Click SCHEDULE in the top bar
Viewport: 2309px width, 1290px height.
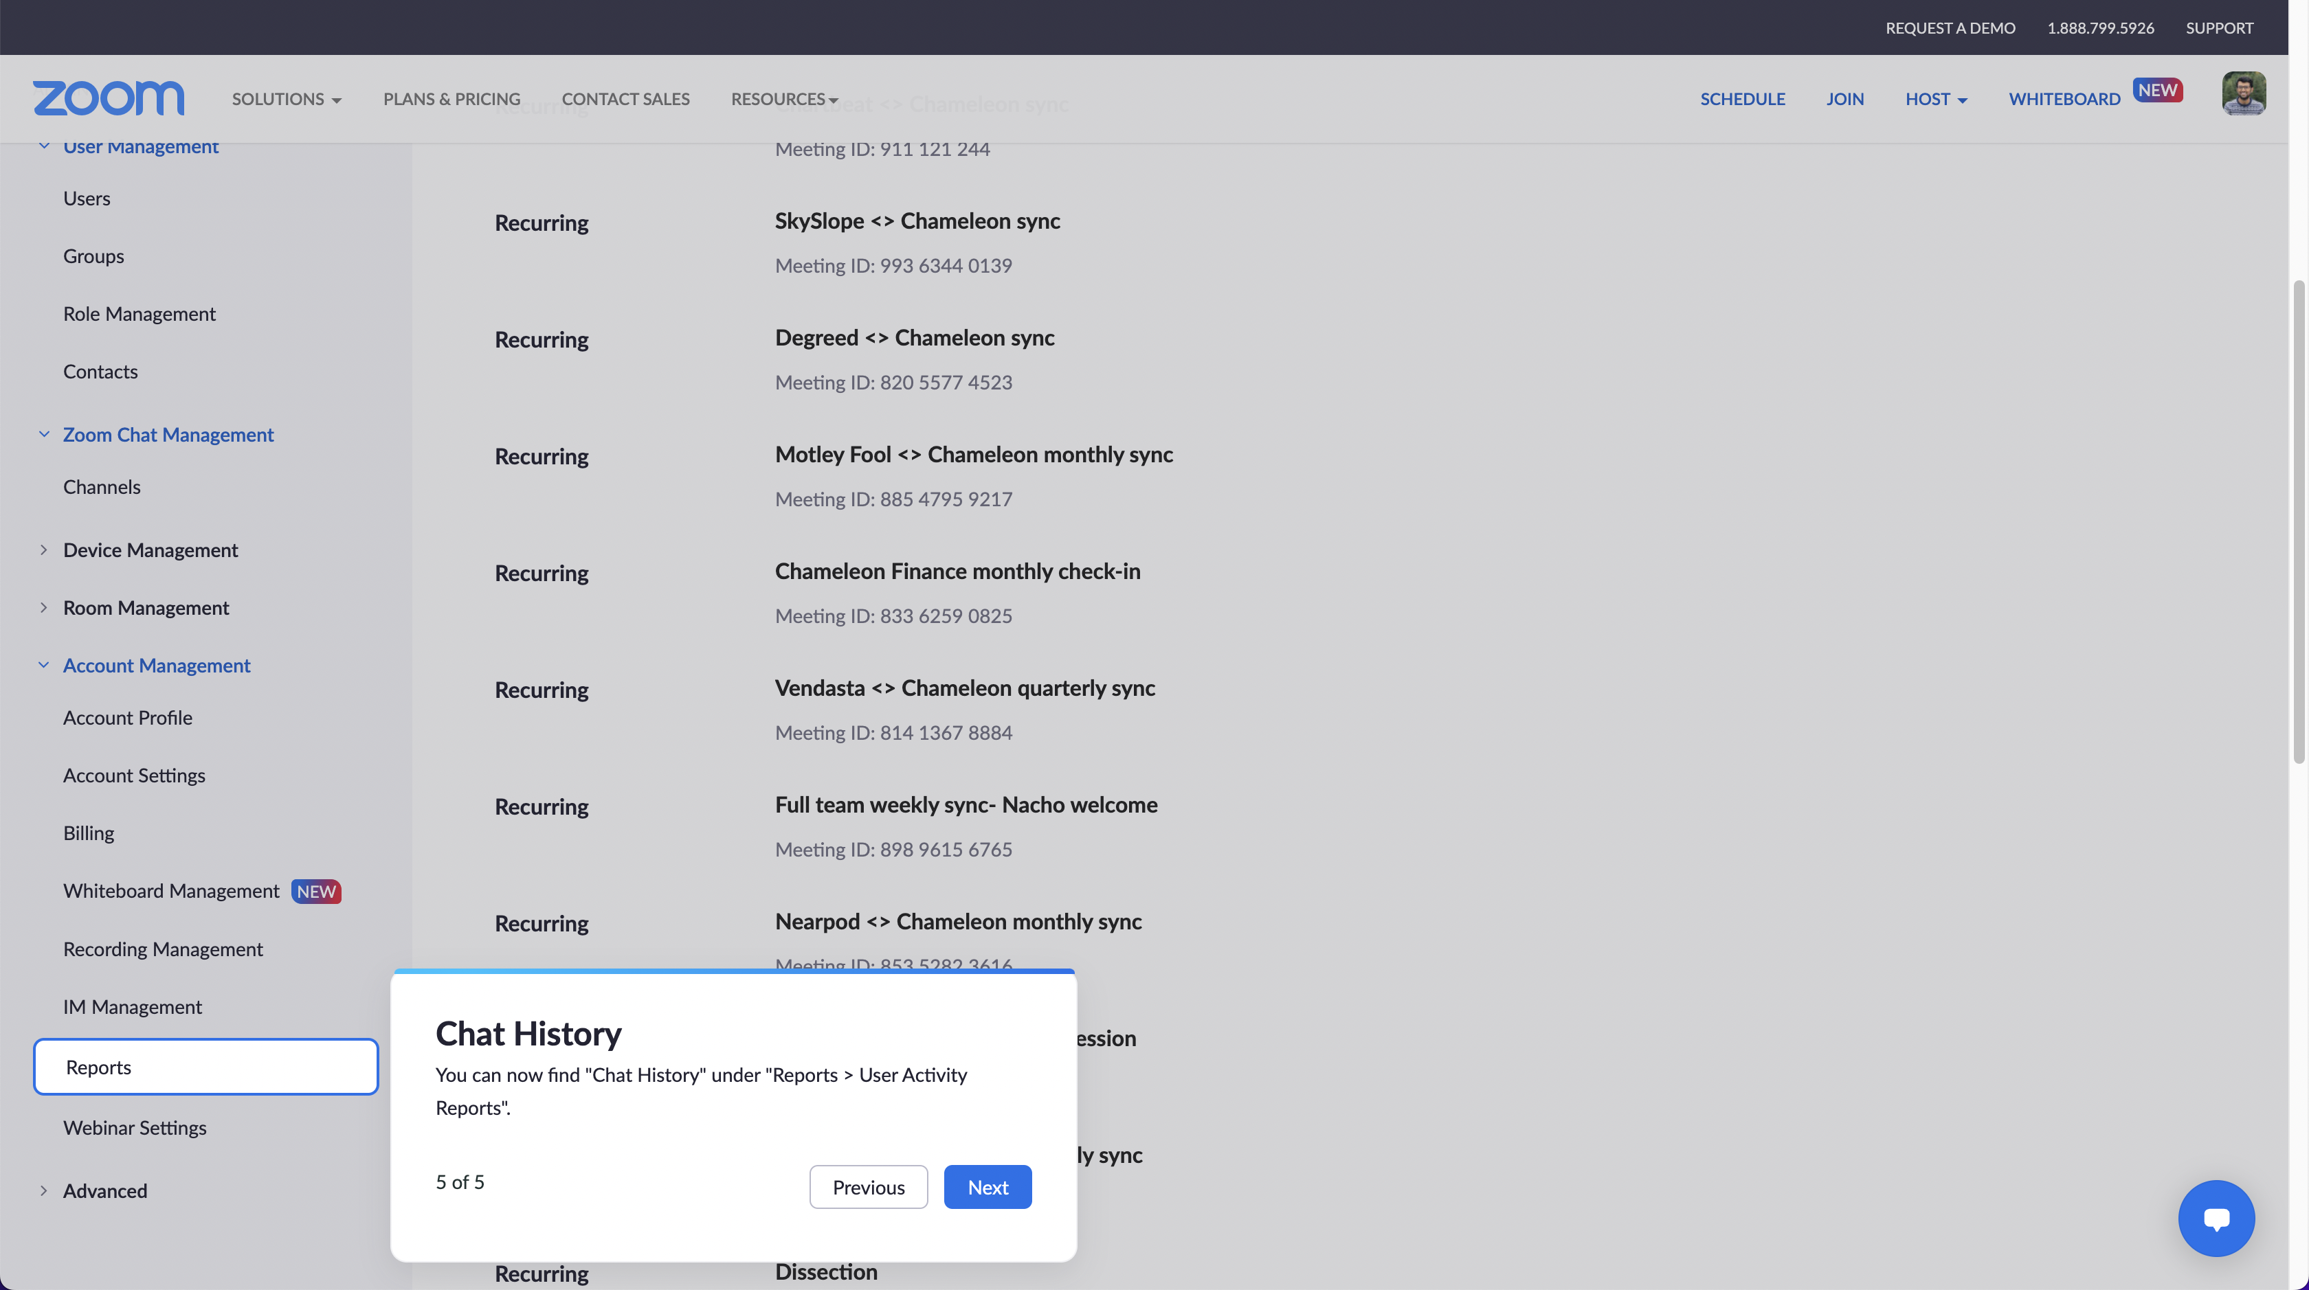tap(1743, 98)
